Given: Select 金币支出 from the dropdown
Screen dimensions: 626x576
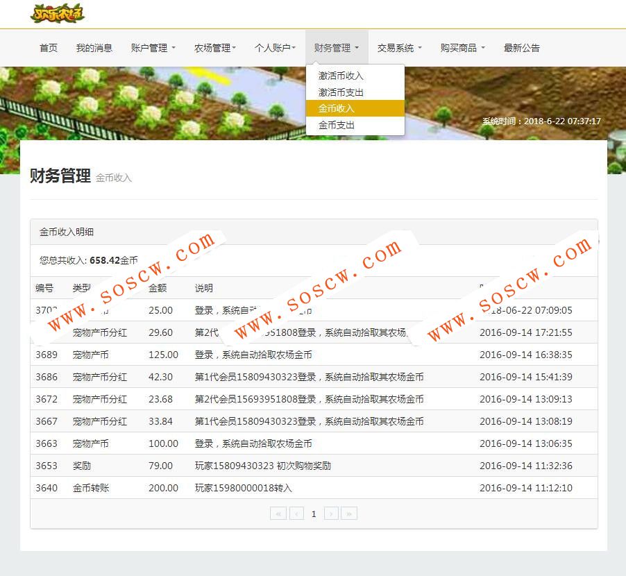Looking at the screenshot, I should tap(355, 125).
